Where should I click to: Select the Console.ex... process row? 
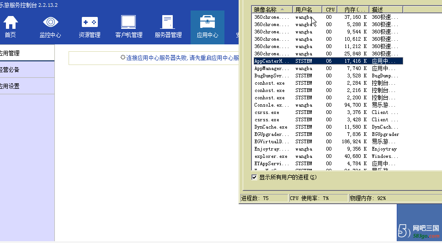(x=328, y=105)
